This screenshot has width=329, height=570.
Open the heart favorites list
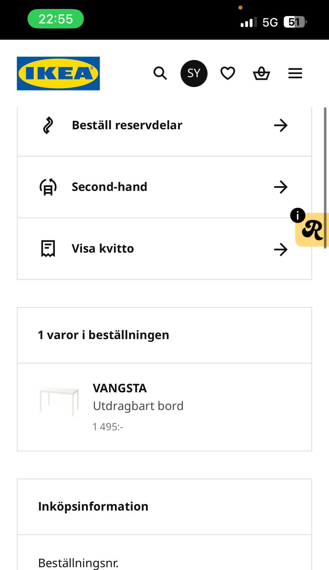228,73
